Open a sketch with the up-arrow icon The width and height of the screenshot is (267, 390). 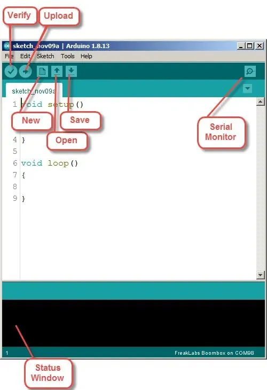[x=57, y=72]
